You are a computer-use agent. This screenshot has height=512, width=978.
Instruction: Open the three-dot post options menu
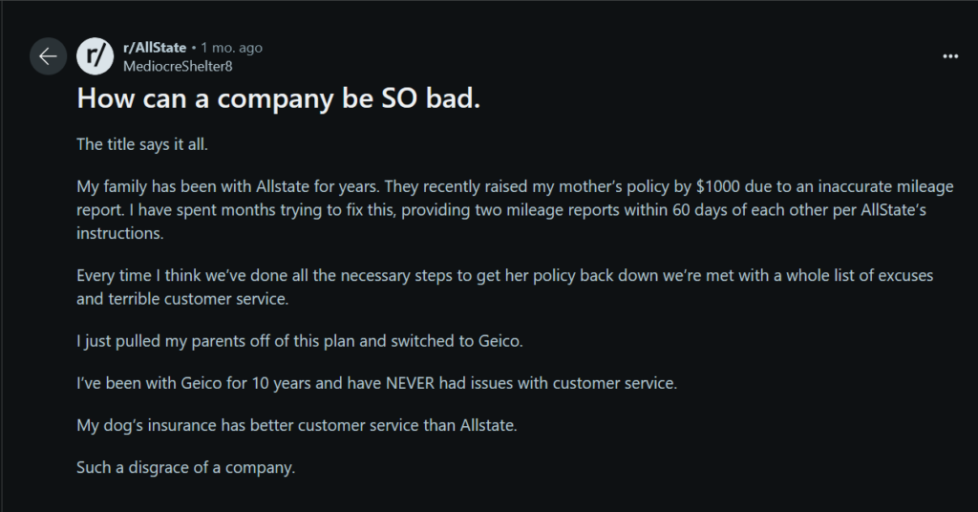[949, 56]
